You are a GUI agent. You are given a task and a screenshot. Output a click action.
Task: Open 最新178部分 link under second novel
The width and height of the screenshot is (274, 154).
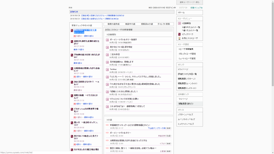point(79,50)
